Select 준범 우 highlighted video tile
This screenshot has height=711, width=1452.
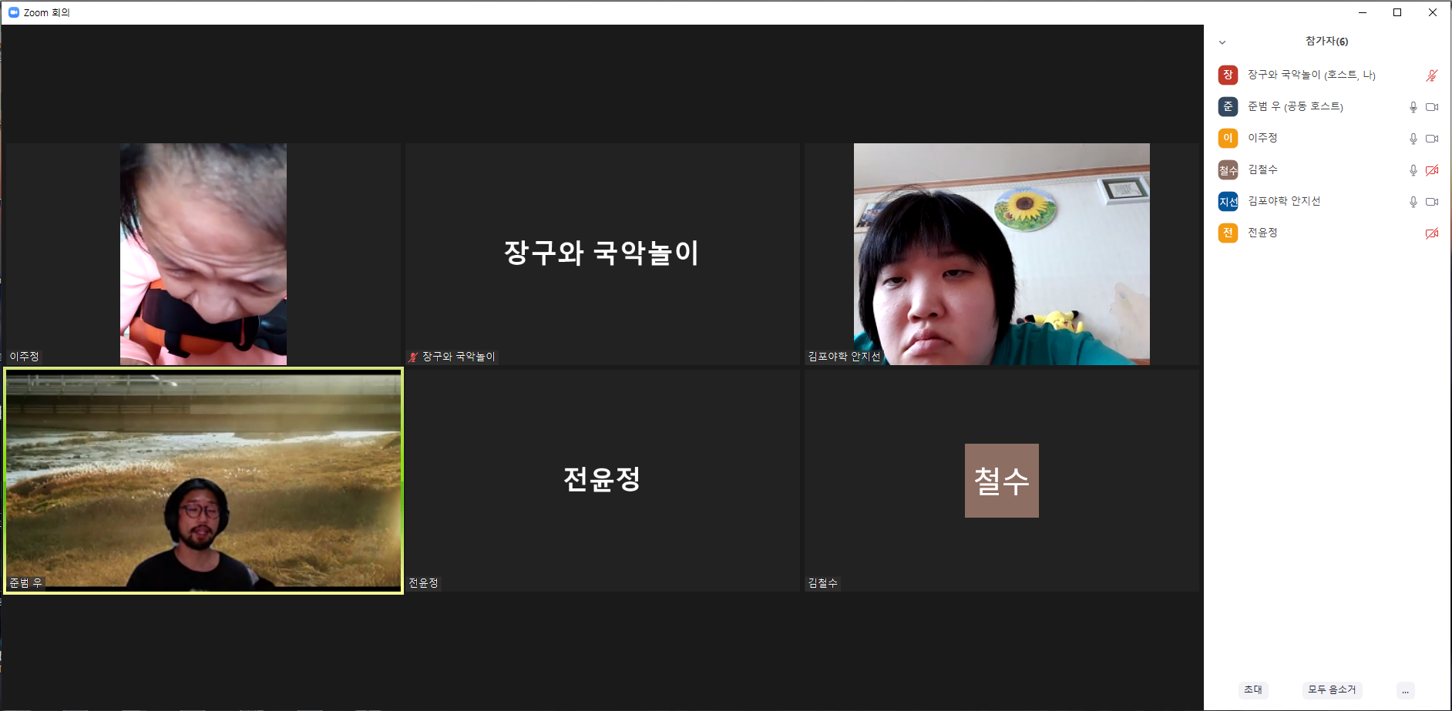point(203,481)
